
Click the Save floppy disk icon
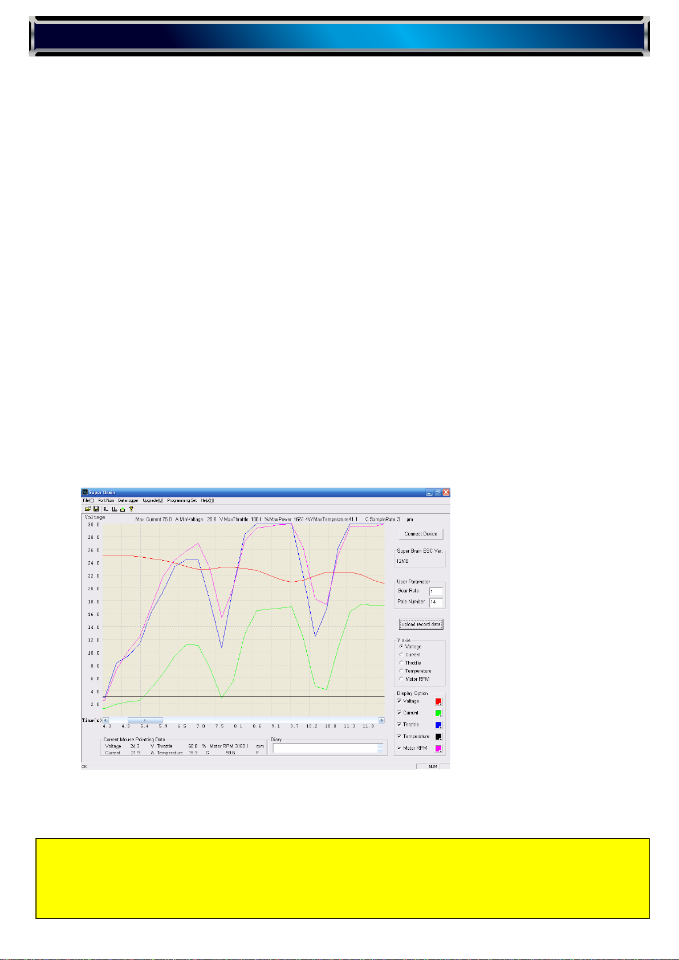point(96,509)
